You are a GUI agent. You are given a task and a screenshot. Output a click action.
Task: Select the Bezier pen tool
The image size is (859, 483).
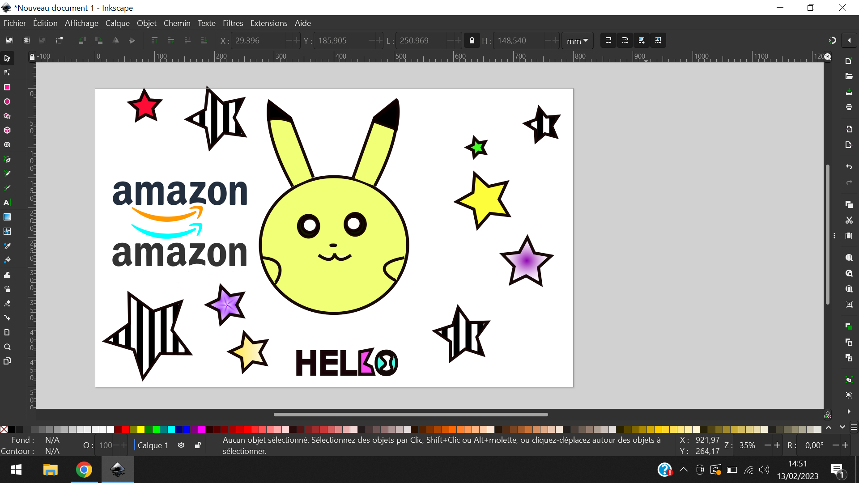7,160
